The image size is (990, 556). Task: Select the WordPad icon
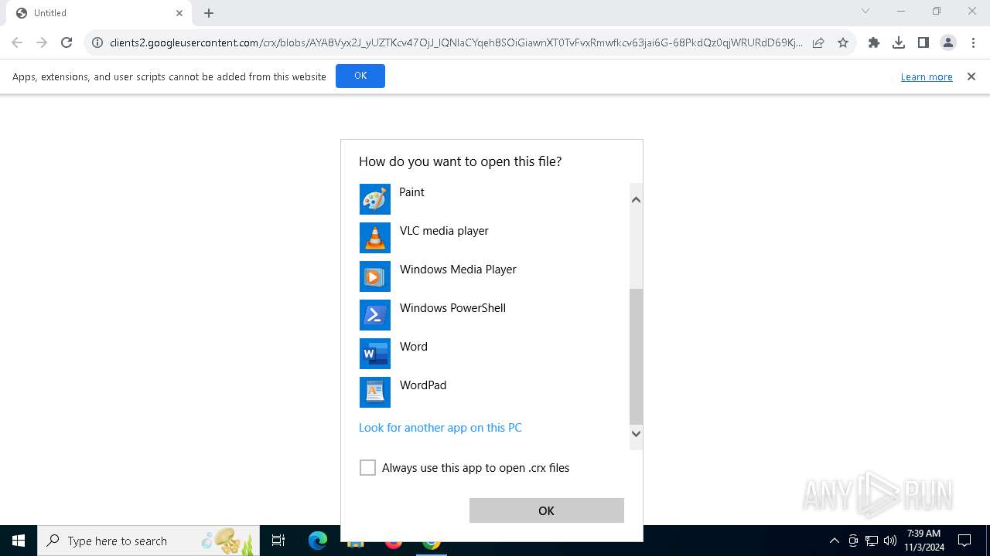click(375, 392)
